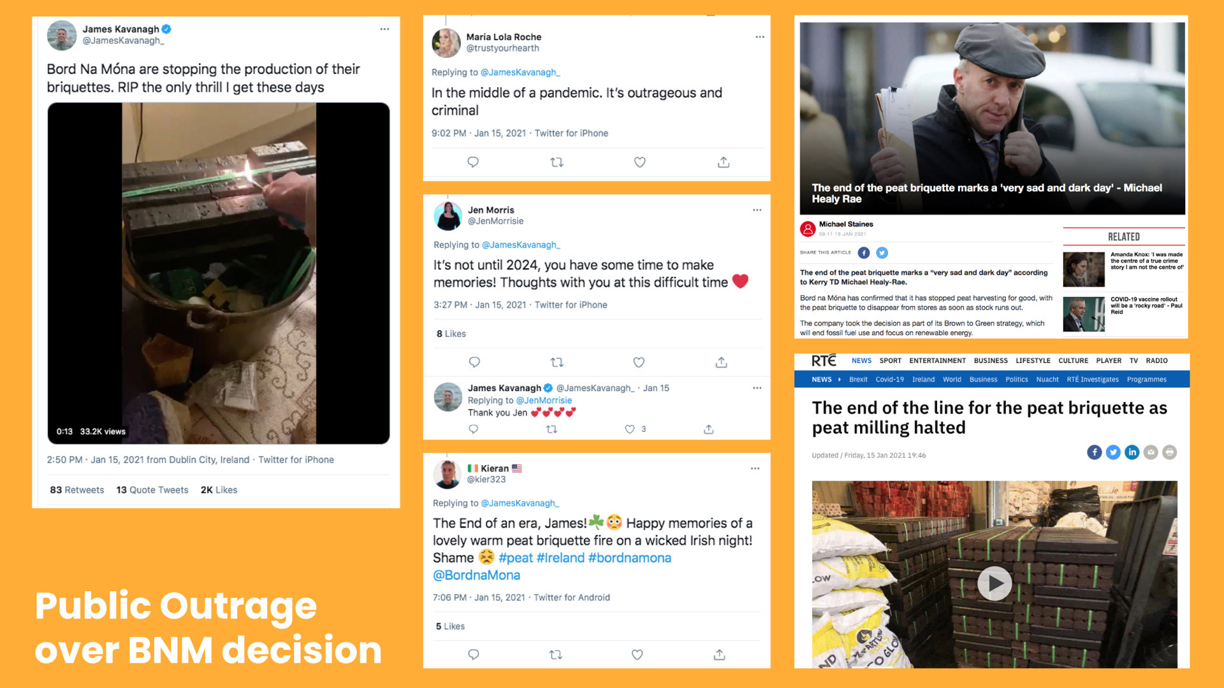
Task: Open James Kavanagh's briquette video
Action: [x=219, y=273]
